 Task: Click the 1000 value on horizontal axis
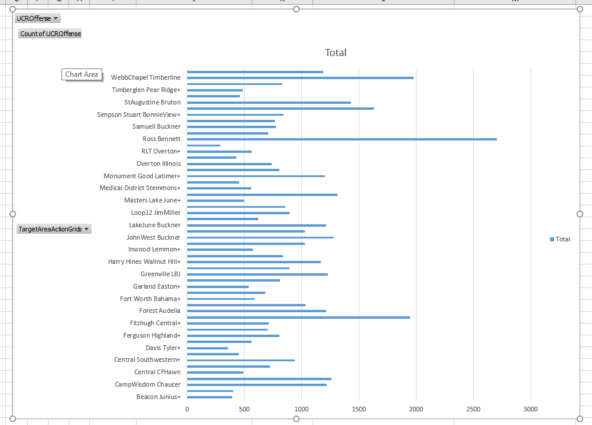pyautogui.click(x=301, y=409)
